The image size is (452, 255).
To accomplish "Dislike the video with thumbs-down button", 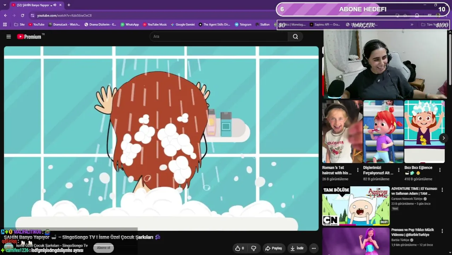I will pos(254,248).
